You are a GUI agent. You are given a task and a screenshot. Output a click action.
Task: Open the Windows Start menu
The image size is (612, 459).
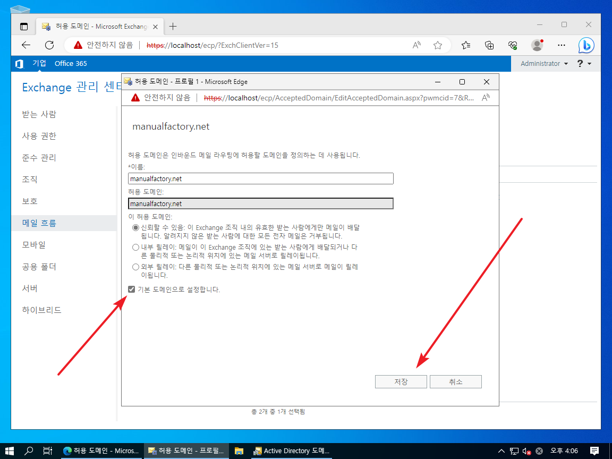pos(10,451)
